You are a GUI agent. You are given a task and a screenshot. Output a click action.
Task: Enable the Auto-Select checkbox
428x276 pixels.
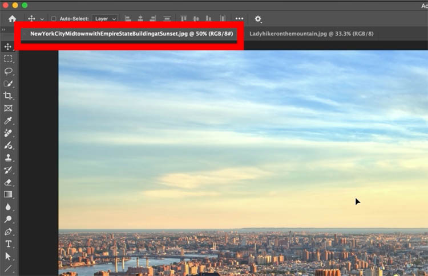point(54,19)
